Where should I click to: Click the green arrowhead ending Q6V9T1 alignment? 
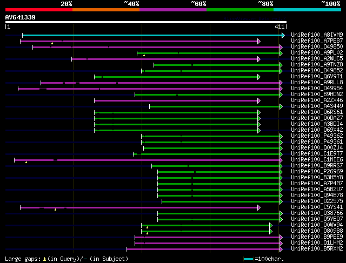click(x=259, y=77)
